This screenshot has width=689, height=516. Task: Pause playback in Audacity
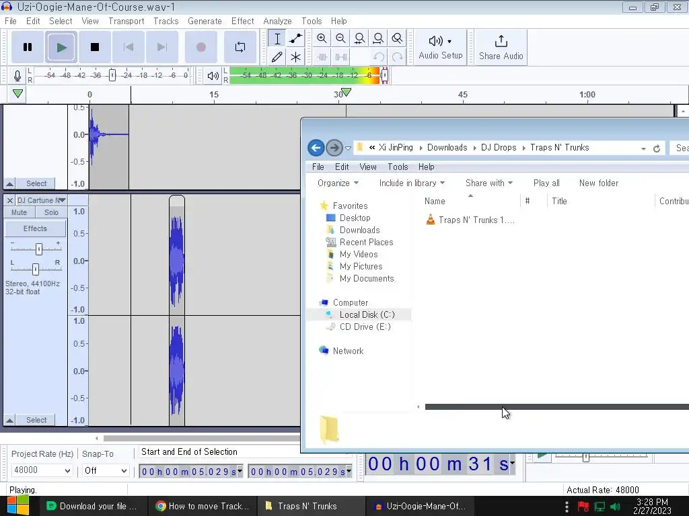[x=27, y=47]
